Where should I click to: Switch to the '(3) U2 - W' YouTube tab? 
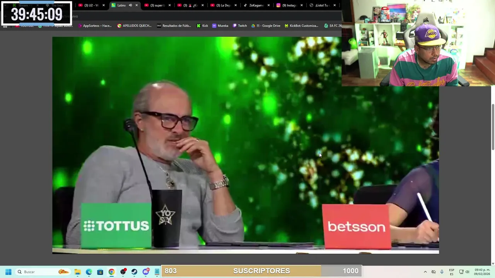click(x=91, y=5)
